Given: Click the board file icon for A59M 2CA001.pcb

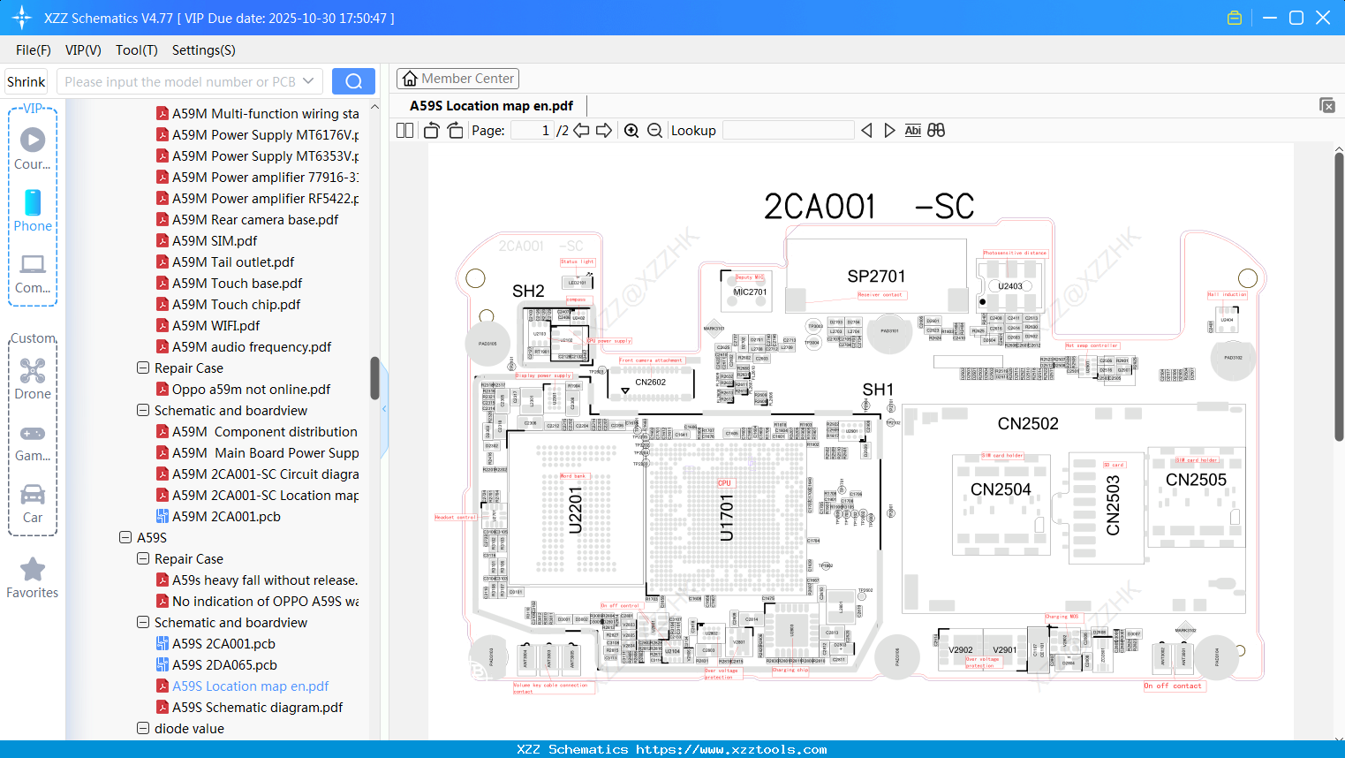Looking at the screenshot, I should [162, 516].
